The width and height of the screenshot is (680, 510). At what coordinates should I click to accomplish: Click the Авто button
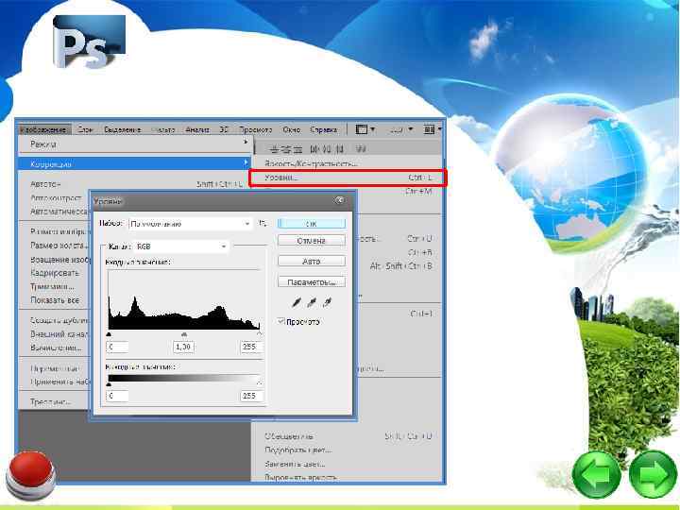312,261
